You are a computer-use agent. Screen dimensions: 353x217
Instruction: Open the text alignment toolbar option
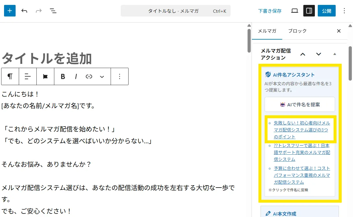(x=28, y=77)
